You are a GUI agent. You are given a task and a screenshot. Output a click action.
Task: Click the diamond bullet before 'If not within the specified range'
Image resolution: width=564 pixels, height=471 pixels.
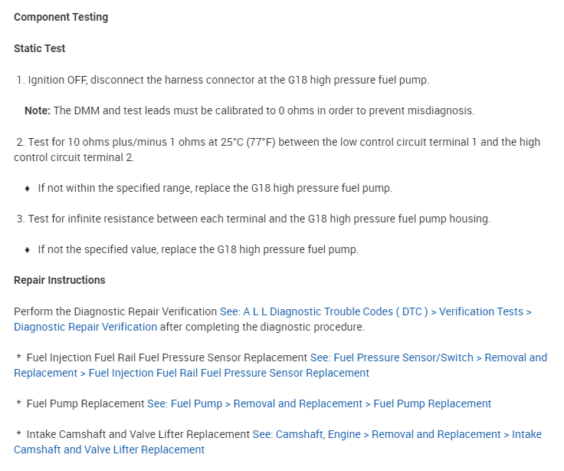click(x=28, y=188)
